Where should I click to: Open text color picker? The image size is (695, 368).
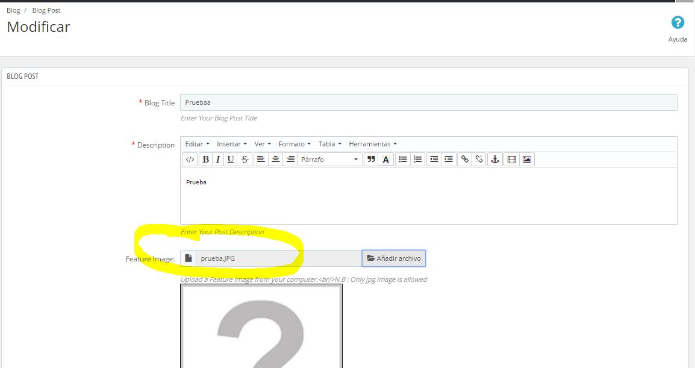pos(385,160)
